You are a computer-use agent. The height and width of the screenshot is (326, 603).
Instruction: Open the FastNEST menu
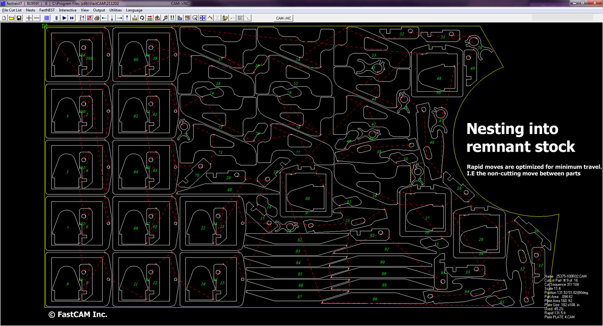click(x=47, y=10)
